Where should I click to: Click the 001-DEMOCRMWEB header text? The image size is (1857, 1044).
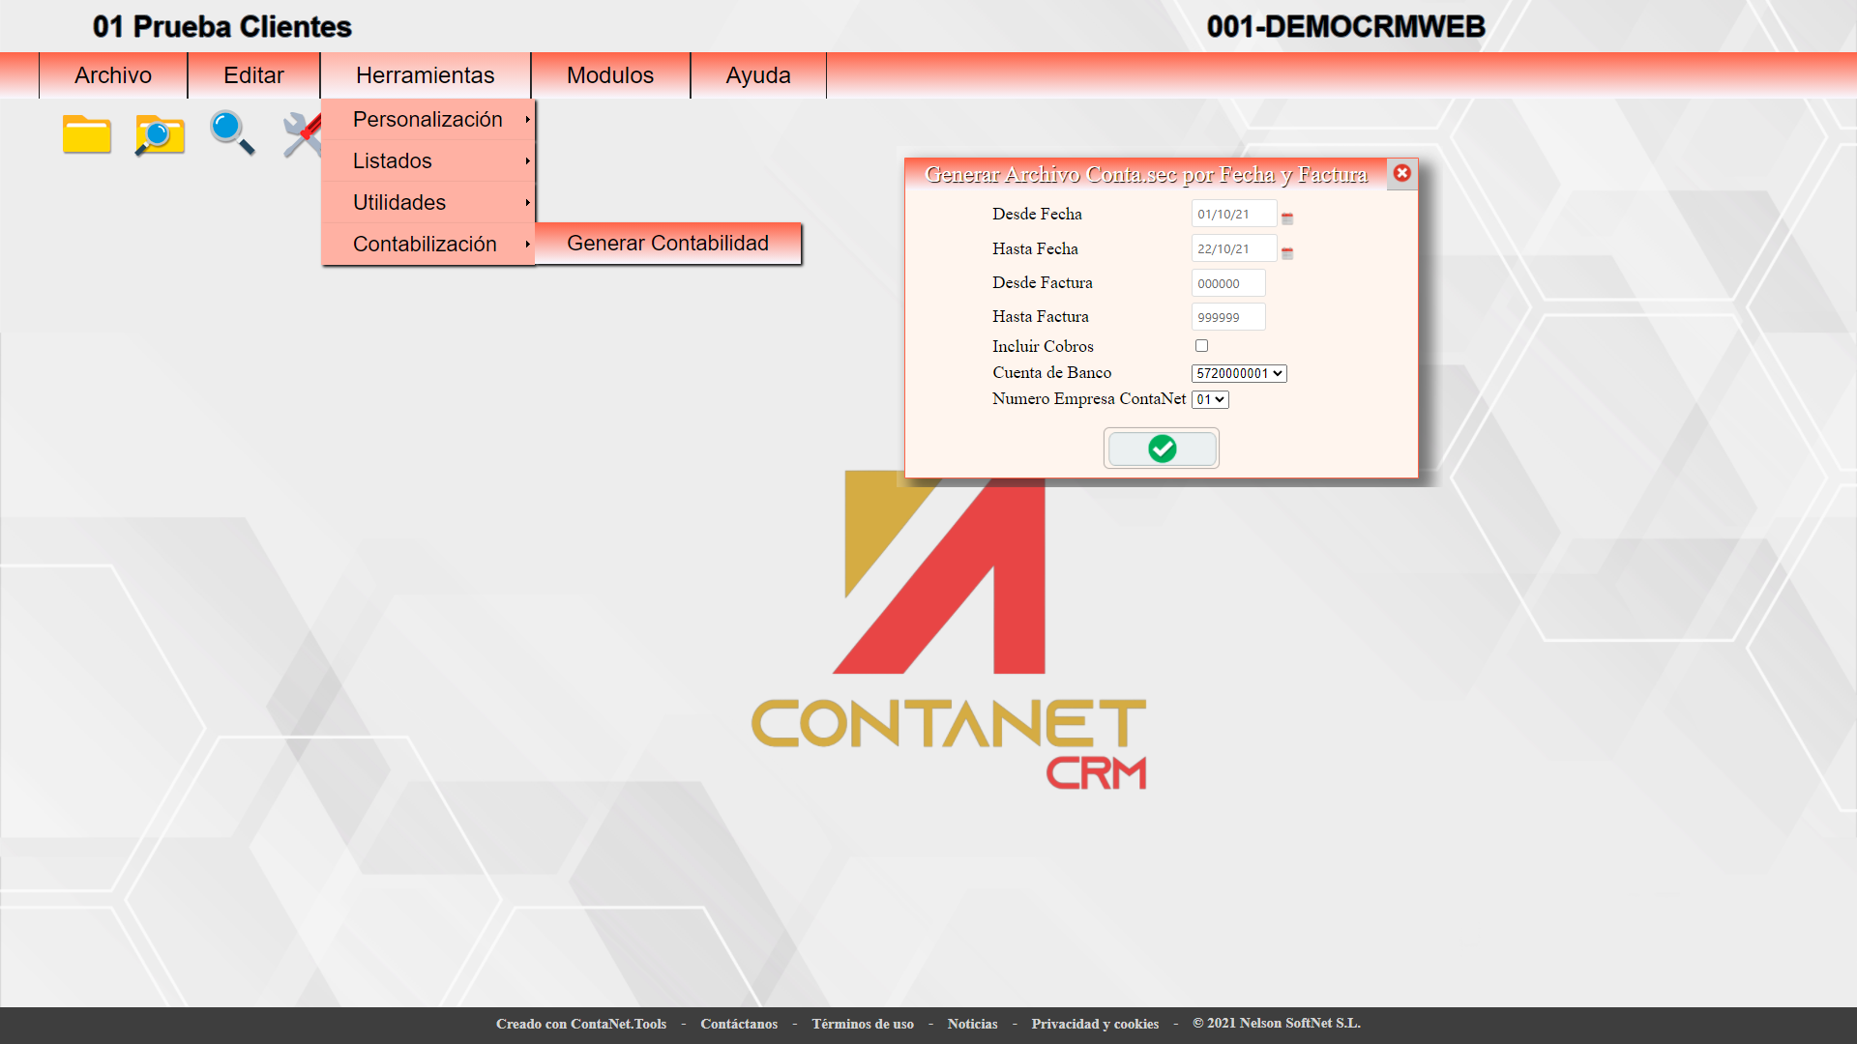[1345, 27]
